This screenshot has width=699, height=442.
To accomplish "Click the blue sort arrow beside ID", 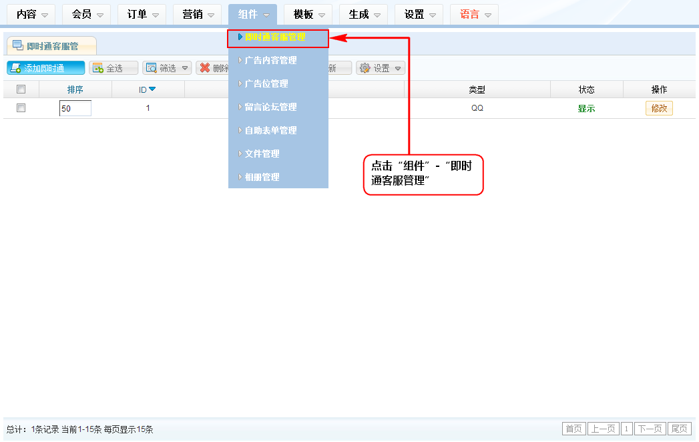I will pyautogui.click(x=152, y=89).
